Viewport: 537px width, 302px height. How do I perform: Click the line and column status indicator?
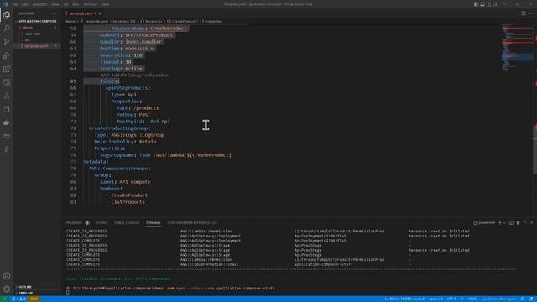point(404,299)
